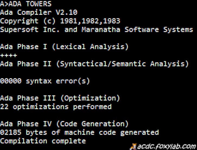Select the 'Maranatha Software Systems' text
The height and width of the screenshot is (150, 197).
pos(137,29)
